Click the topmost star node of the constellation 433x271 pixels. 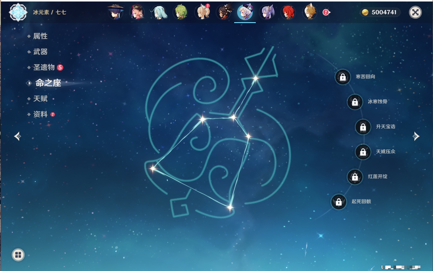click(255, 79)
